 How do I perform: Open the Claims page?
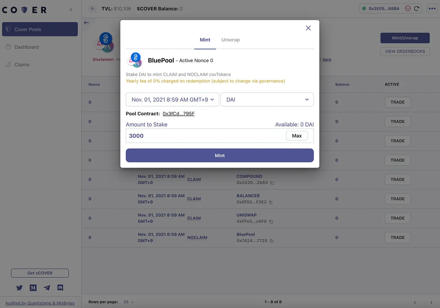(x=22, y=65)
